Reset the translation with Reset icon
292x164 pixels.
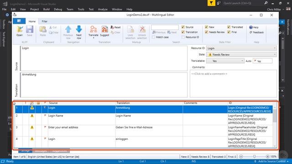(112, 27)
